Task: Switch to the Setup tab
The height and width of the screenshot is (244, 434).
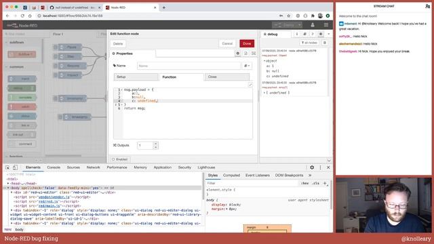Action: (x=136, y=77)
